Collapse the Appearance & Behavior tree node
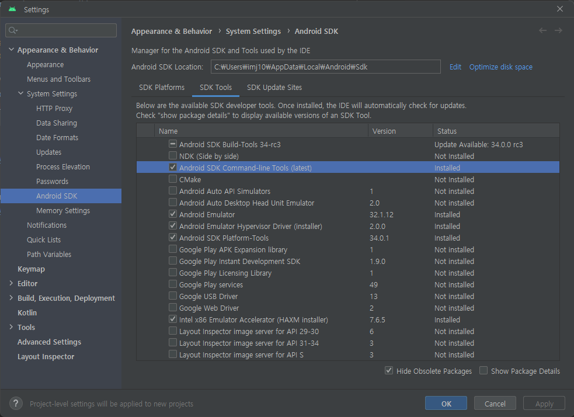 [11, 50]
